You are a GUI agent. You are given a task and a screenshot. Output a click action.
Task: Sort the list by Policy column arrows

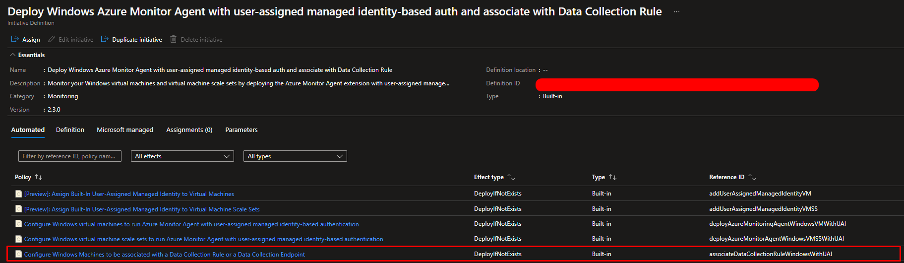(x=39, y=177)
